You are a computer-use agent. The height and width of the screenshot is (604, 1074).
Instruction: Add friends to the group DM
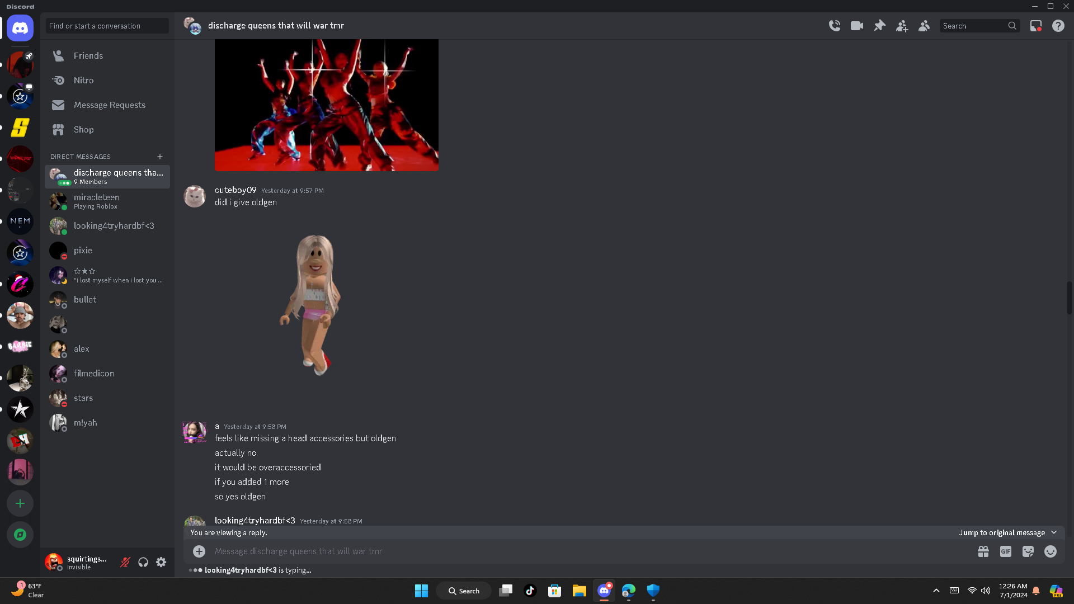902,26
